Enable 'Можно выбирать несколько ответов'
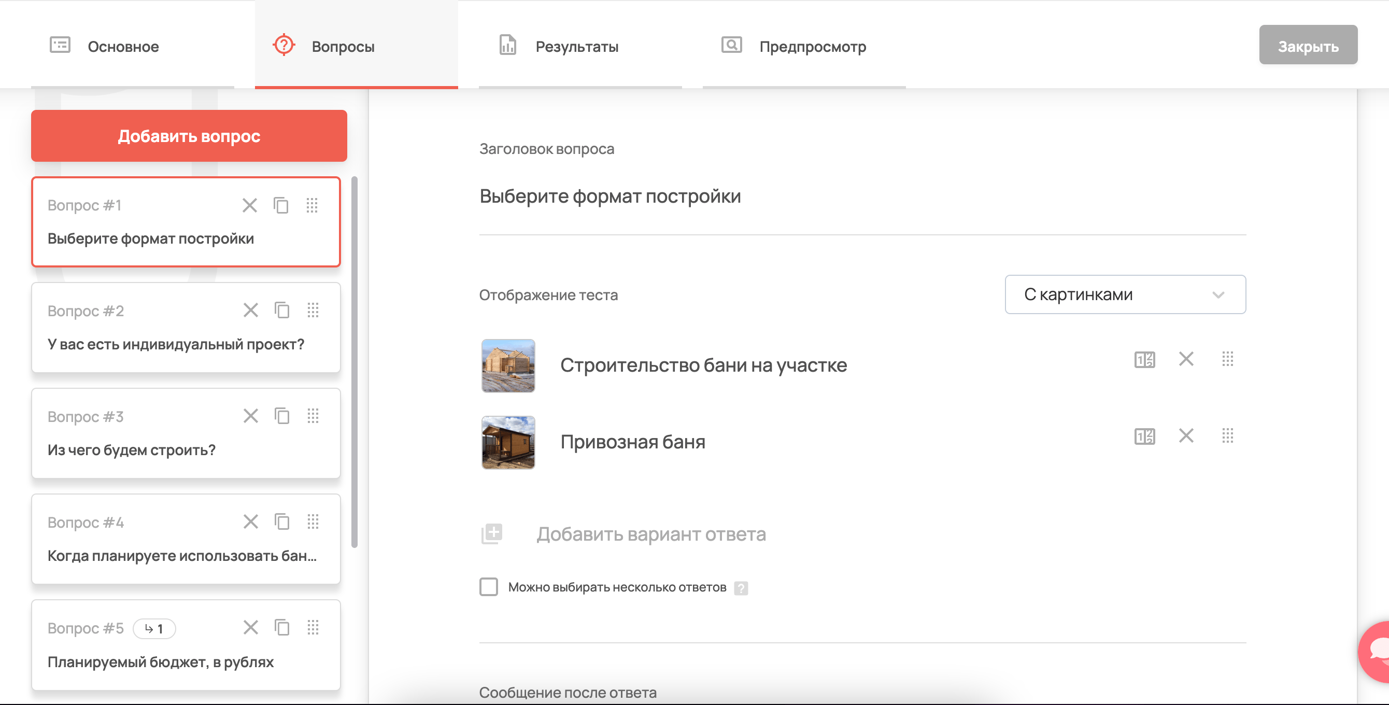The image size is (1389, 705). (488, 587)
